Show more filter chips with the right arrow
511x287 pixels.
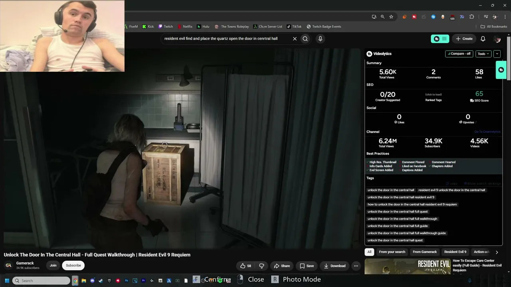(x=497, y=252)
